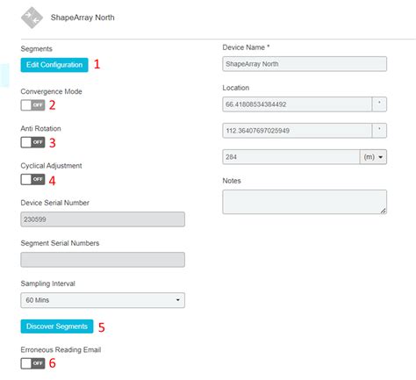The width and height of the screenshot is (416, 380).
Task: Enable the Anti Rotation toggle
Action: [32, 142]
